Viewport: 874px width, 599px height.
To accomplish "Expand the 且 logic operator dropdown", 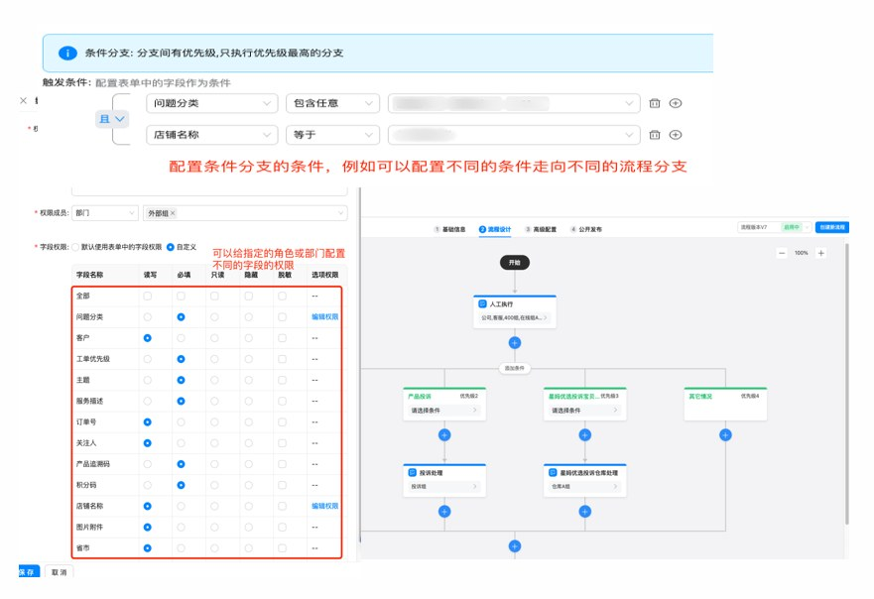I will pyautogui.click(x=112, y=118).
